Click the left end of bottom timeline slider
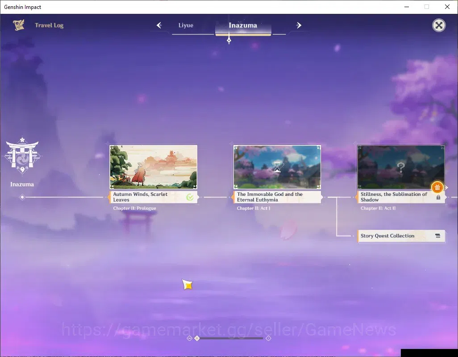This screenshot has height=357, width=458. 189,338
